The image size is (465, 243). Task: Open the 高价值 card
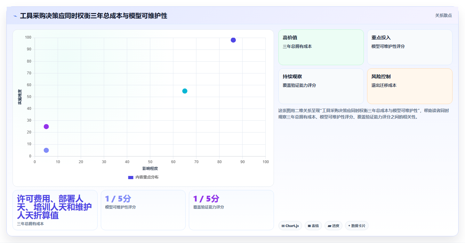[321, 47]
